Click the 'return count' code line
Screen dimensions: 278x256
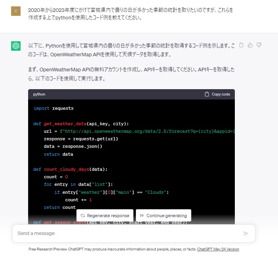pos(60,207)
